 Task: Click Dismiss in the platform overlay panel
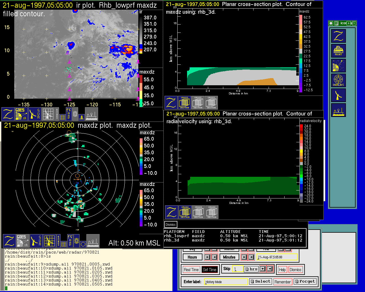click(171, 225)
